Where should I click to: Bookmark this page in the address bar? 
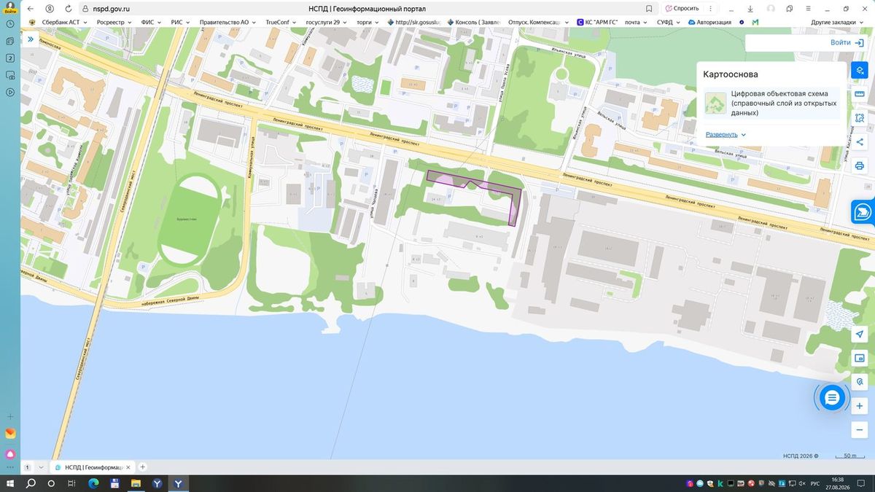pos(649,9)
